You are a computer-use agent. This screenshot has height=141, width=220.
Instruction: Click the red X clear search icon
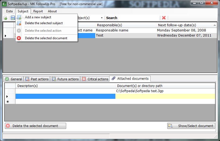[x=164, y=18]
